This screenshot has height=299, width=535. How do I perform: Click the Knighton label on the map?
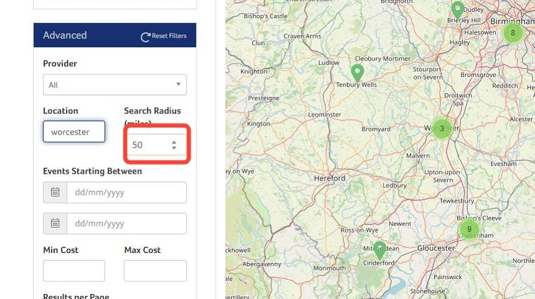[254, 71]
